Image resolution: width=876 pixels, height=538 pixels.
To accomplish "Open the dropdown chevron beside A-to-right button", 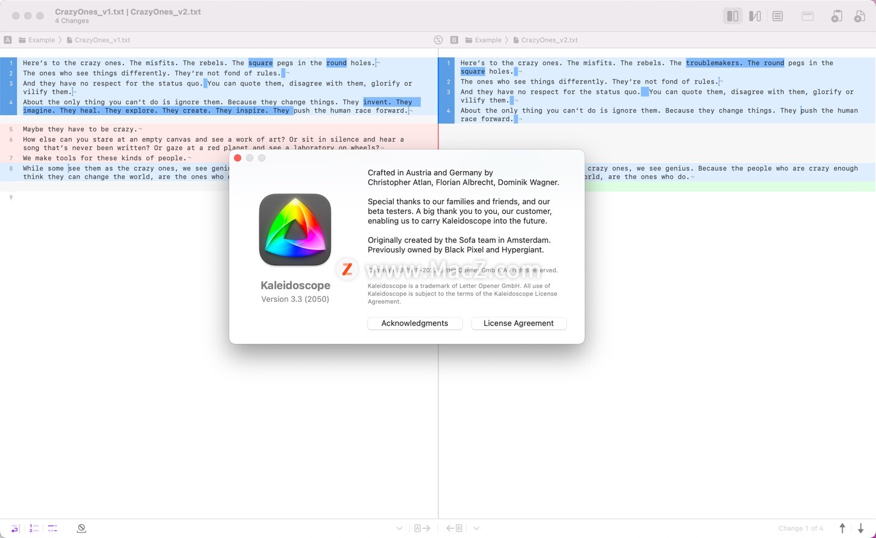I will click(399, 528).
